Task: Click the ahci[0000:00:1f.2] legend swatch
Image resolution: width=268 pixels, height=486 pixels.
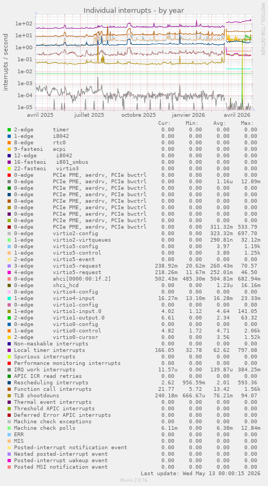Action: [9, 279]
